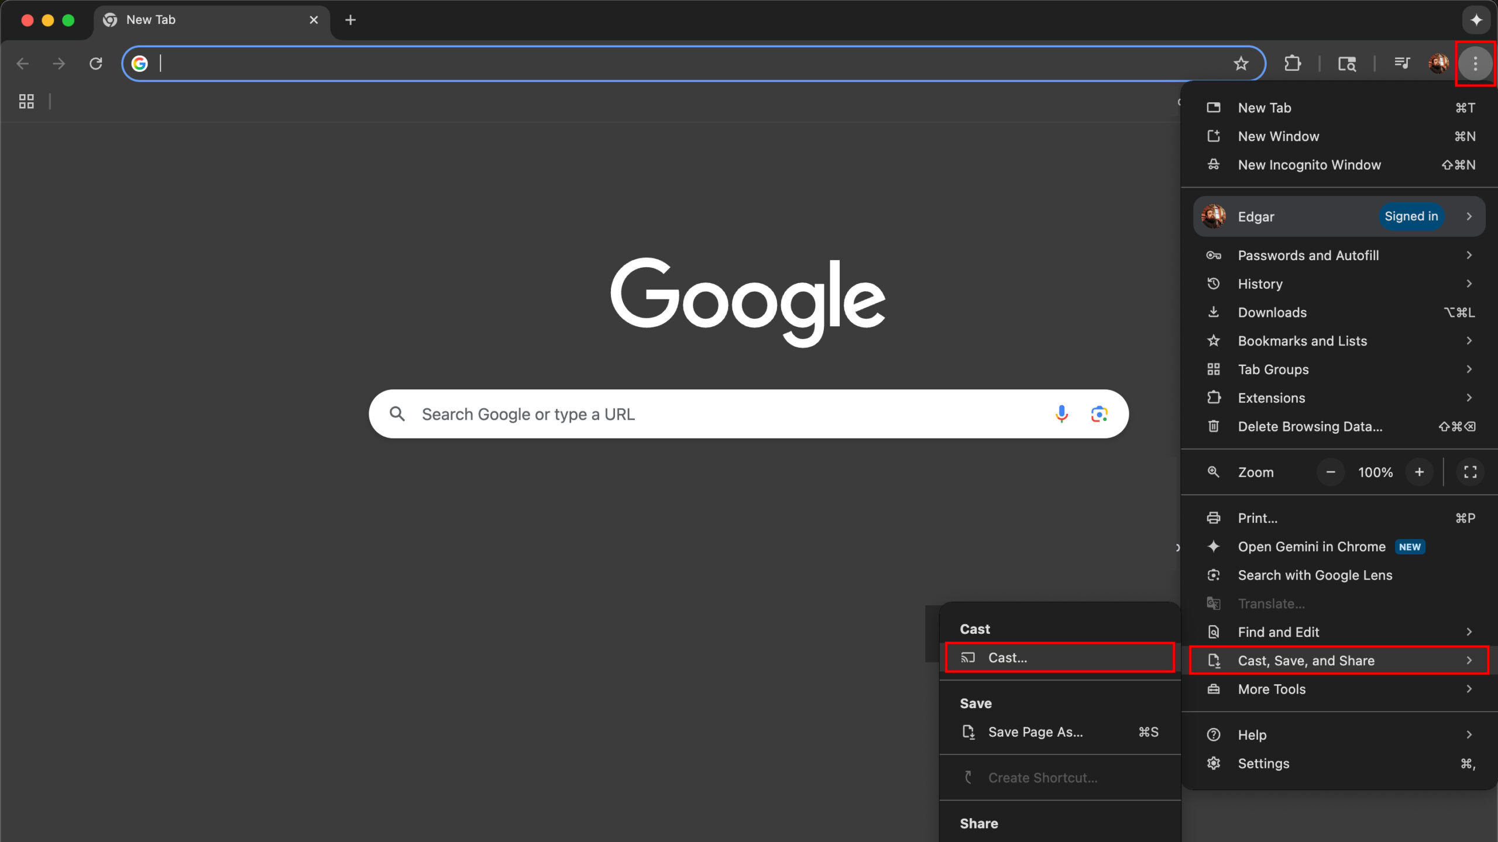Bookmark this tab with star icon
1498x842 pixels.
coord(1241,63)
